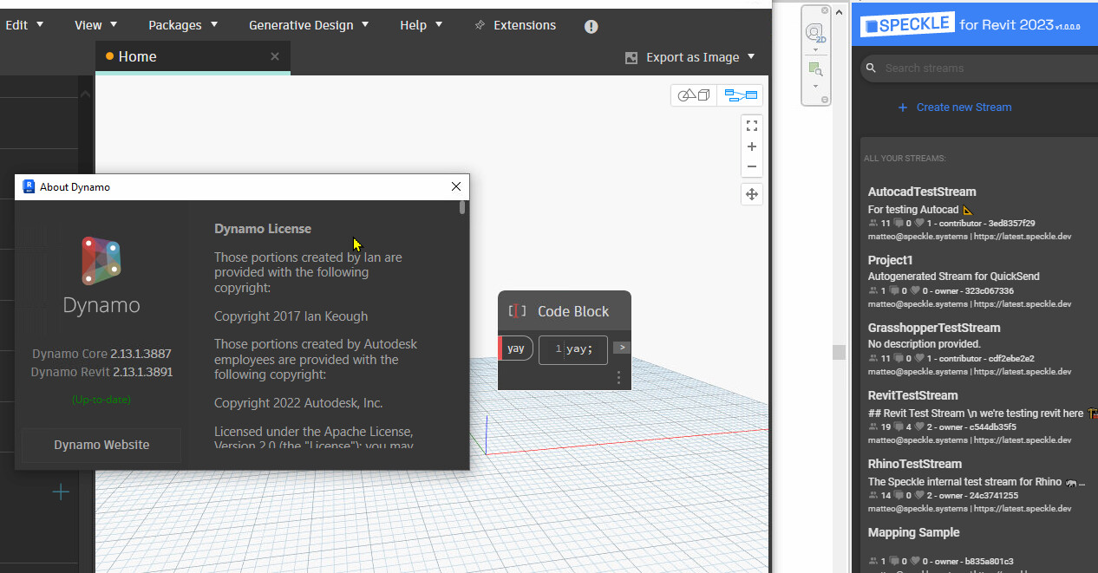Zoom out on Dynamo workspace

[752, 166]
